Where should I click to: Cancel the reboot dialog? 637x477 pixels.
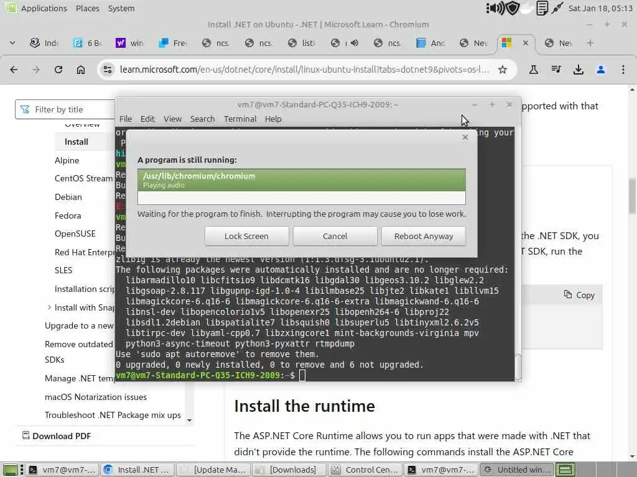335,236
